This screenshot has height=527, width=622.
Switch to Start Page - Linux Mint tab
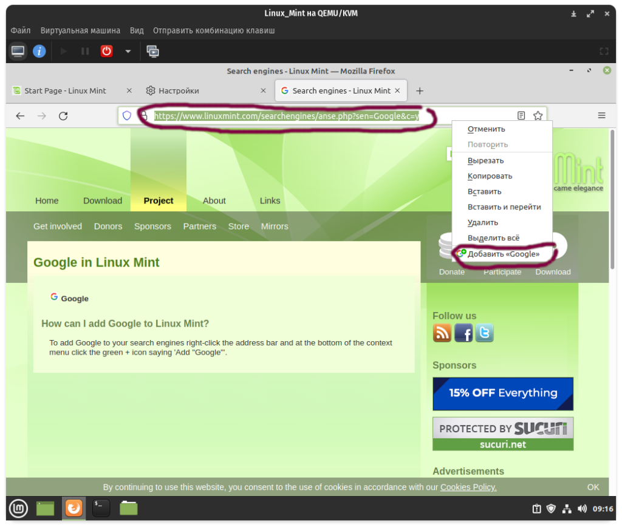(66, 91)
